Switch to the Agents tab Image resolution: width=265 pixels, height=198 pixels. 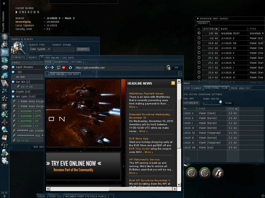click(33, 57)
